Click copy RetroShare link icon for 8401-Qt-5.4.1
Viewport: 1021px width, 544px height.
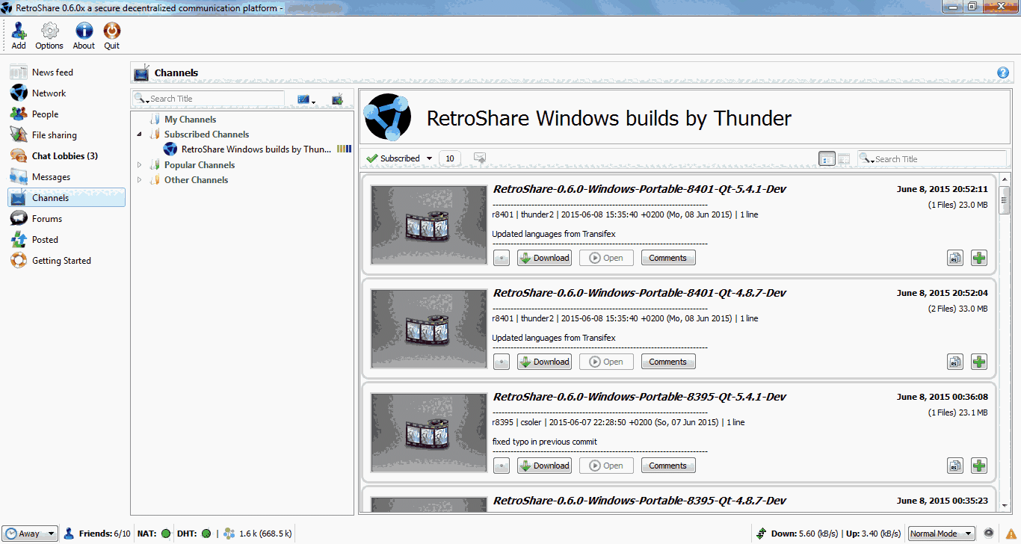coord(955,258)
